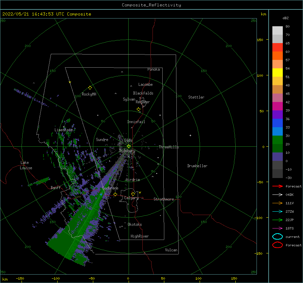Click the dBZ legend heading
This screenshot has height=283, width=303.
pos(285,18)
